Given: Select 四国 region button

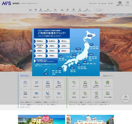Looking at the screenshot, I should coord(64,51).
